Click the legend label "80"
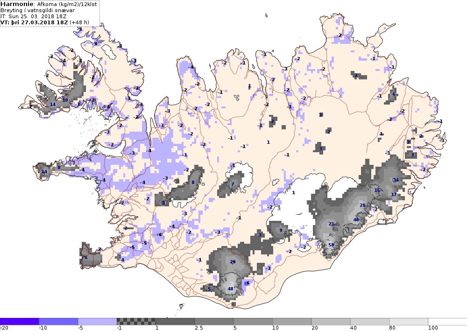The width and height of the screenshot is (467, 331). tap(393, 328)
